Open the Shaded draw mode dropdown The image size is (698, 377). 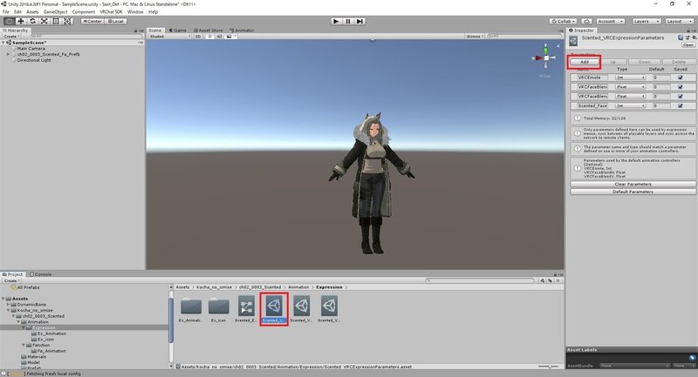tap(169, 36)
